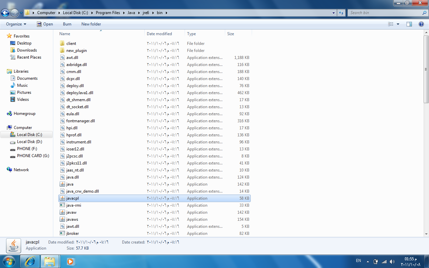Open address bar history dropdown arrow

tap(333, 13)
